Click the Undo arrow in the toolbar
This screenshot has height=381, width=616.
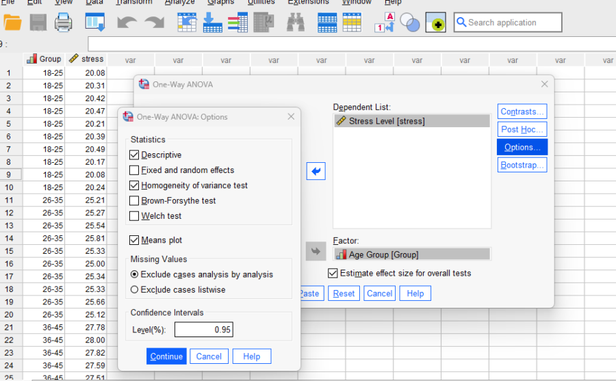pos(127,23)
